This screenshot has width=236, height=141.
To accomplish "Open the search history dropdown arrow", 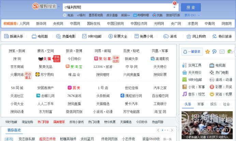I will pos(174,7).
